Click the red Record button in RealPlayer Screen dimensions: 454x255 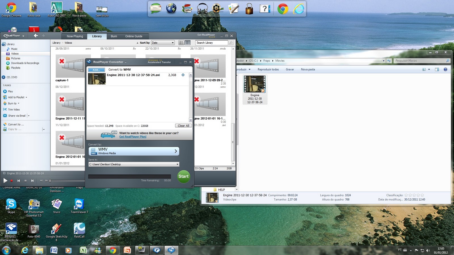click(12, 181)
